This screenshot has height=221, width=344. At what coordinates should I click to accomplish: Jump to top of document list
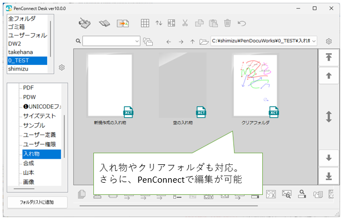pyautogui.click(x=328, y=57)
